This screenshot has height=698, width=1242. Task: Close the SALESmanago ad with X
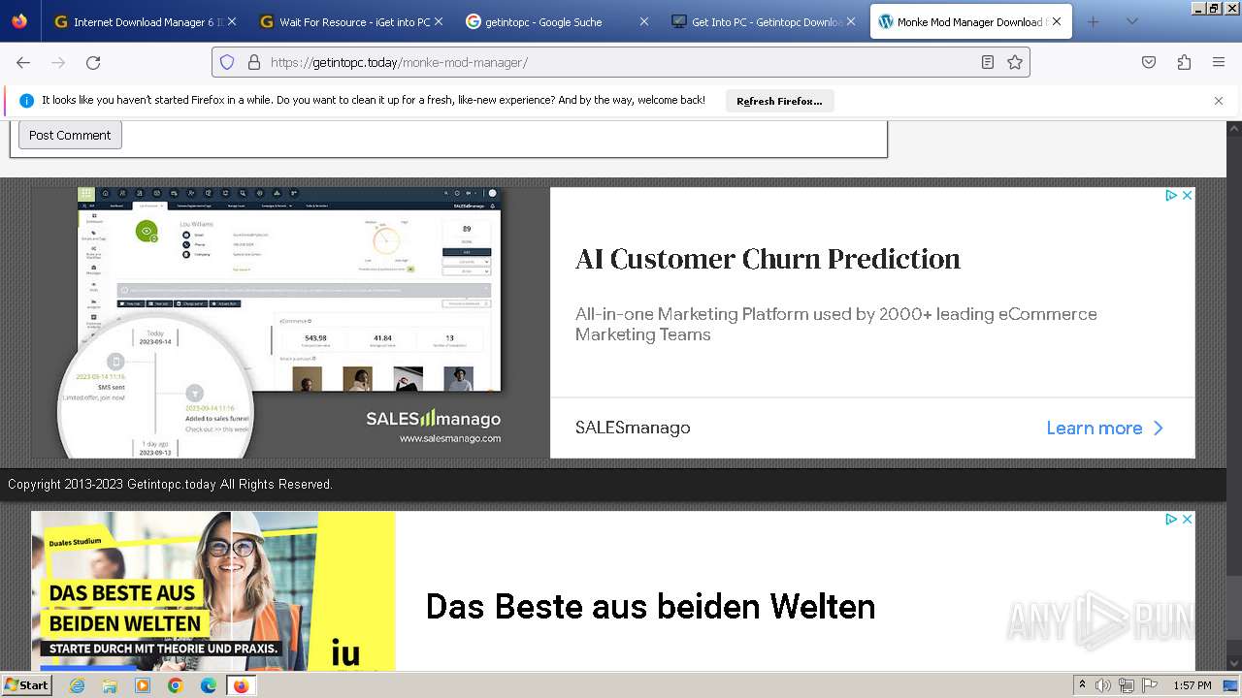(1187, 195)
